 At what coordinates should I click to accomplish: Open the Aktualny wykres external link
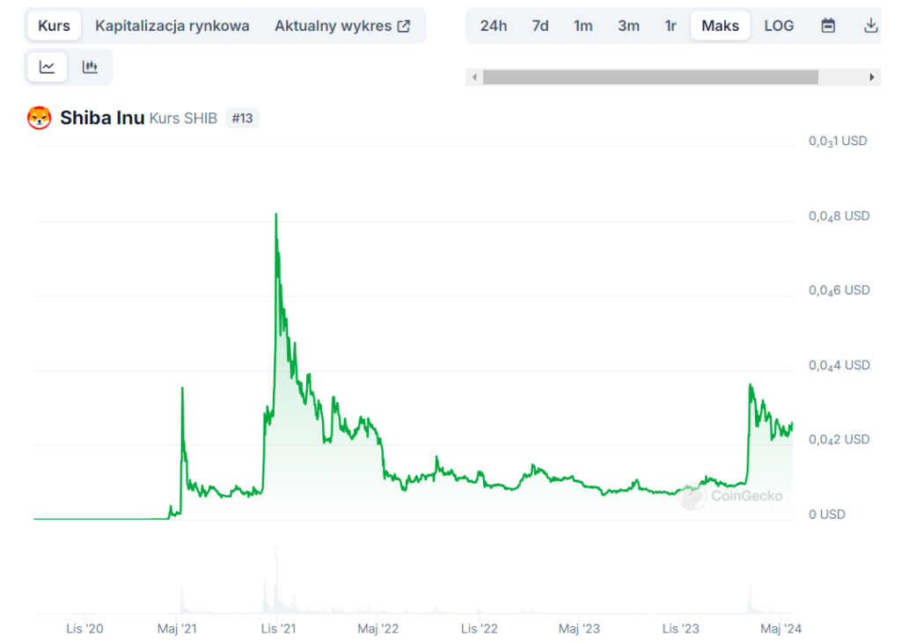[x=342, y=26]
